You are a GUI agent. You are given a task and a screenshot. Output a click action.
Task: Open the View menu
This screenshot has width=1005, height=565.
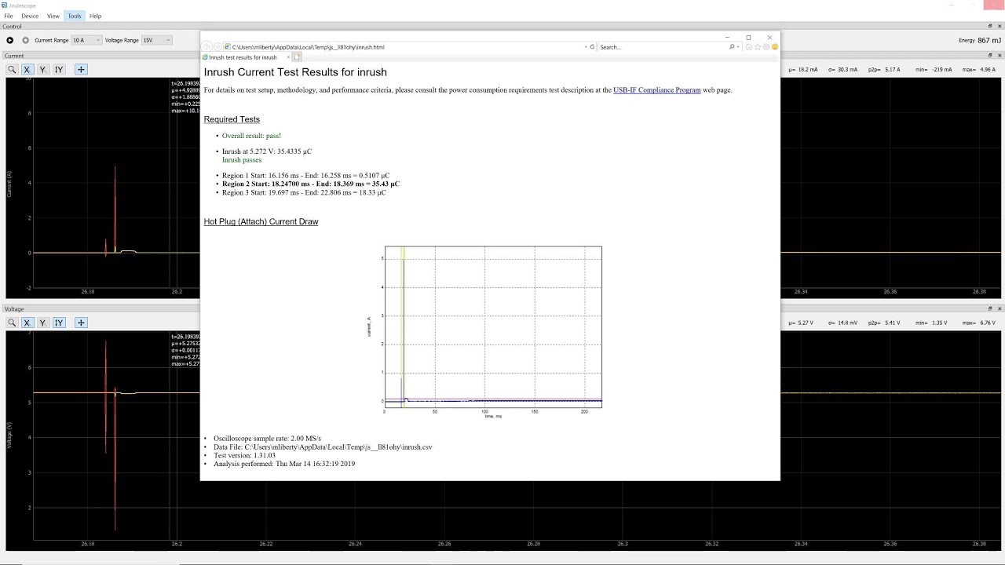click(x=53, y=16)
